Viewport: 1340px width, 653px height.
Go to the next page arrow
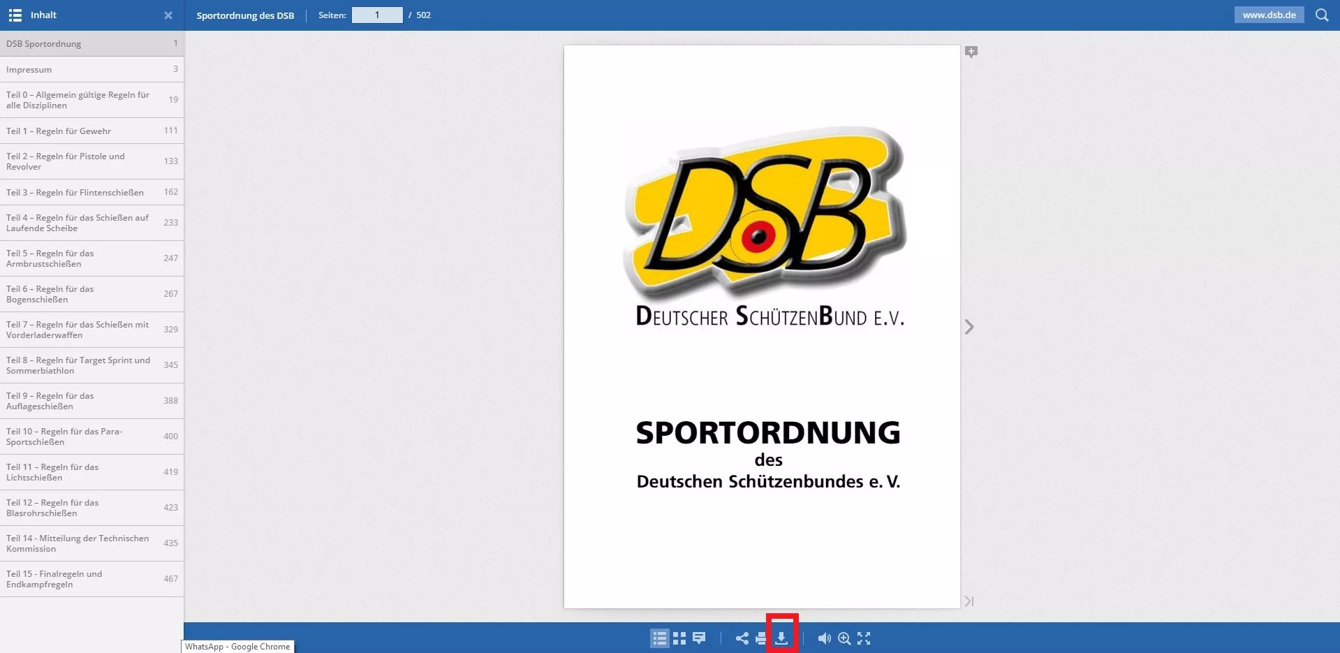[969, 327]
